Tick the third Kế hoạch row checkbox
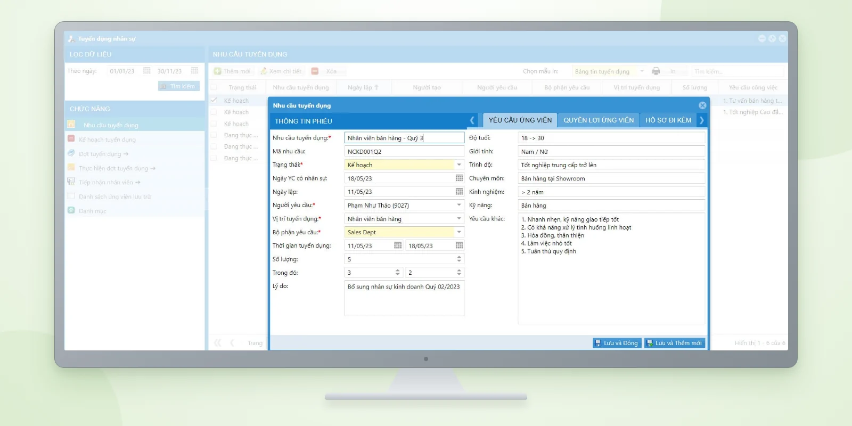This screenshot has height=426, width=852. (214, 124)
